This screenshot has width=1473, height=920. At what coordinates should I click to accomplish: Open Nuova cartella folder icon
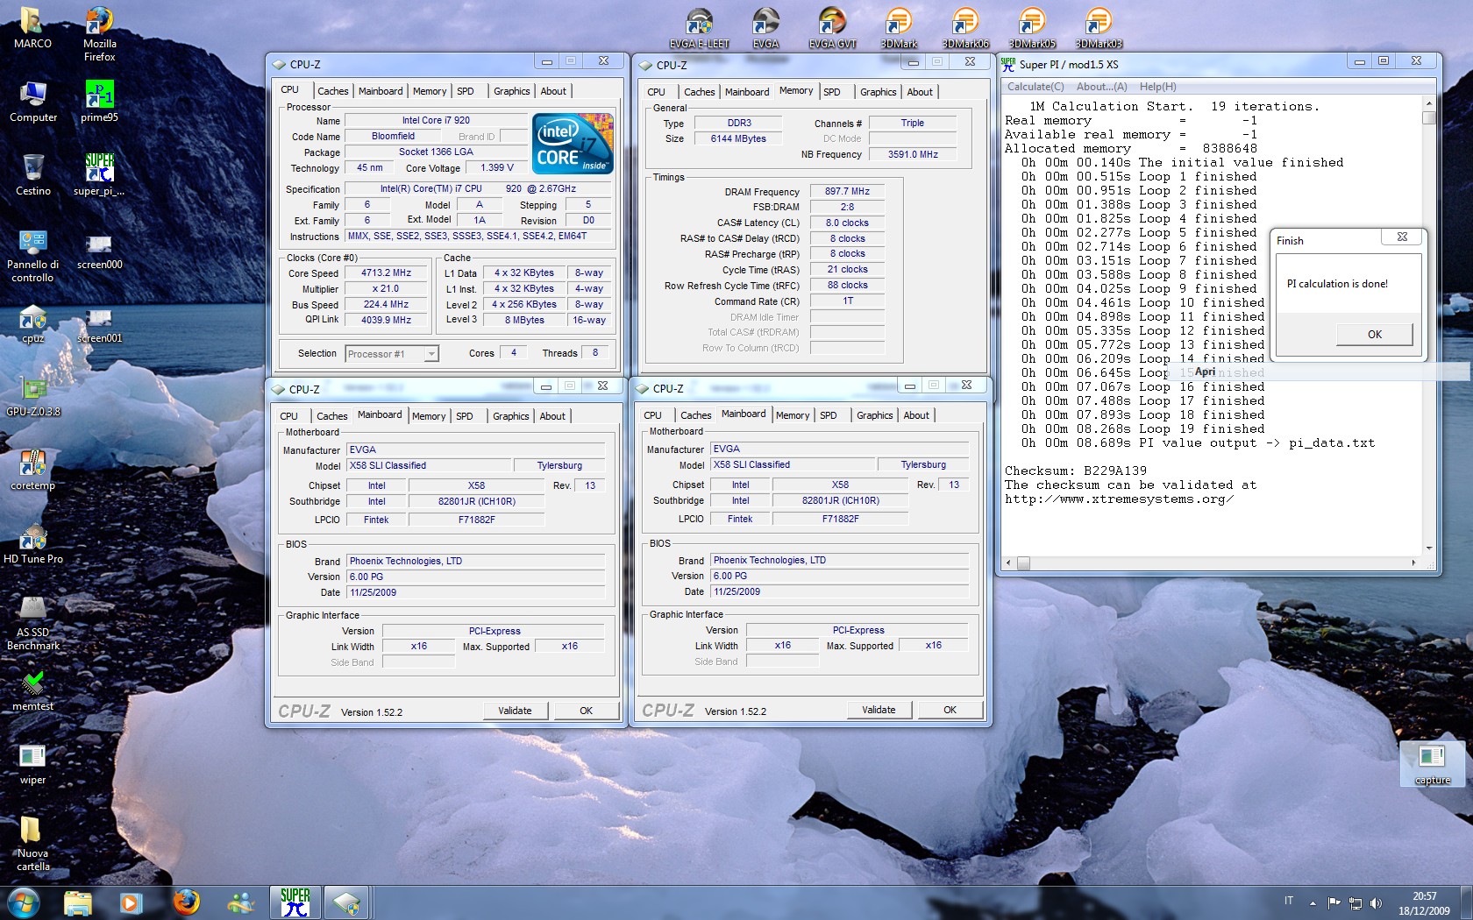point(32,845)
